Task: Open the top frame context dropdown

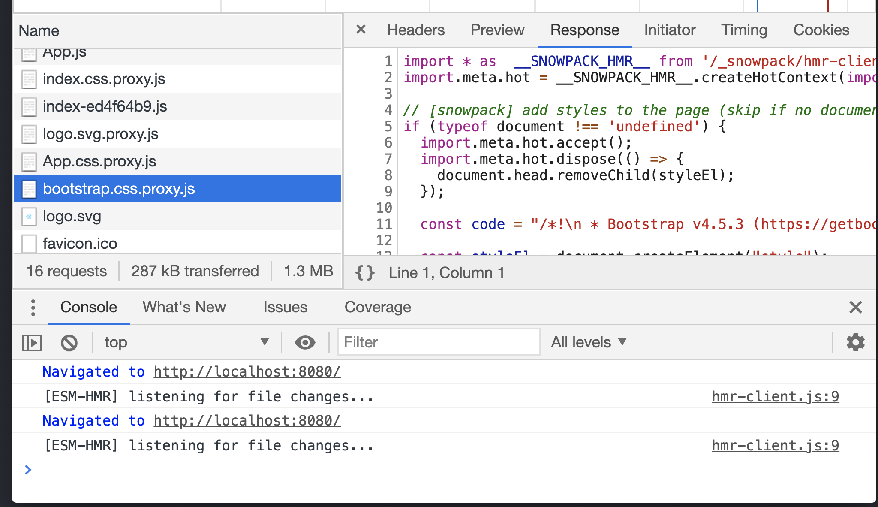Action: pos(184,342)
